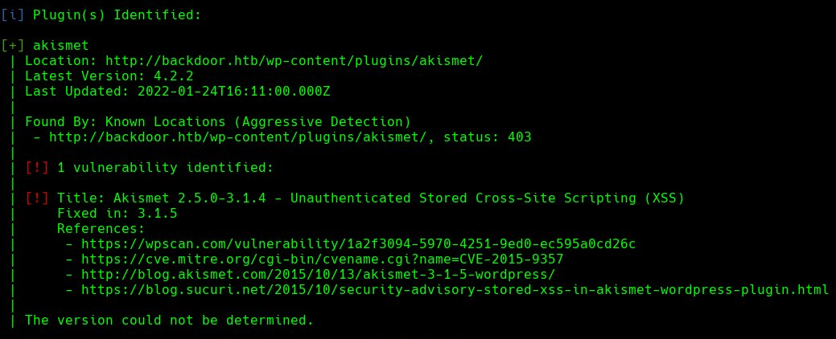Click 'The version could not be determined.' line

169,320
